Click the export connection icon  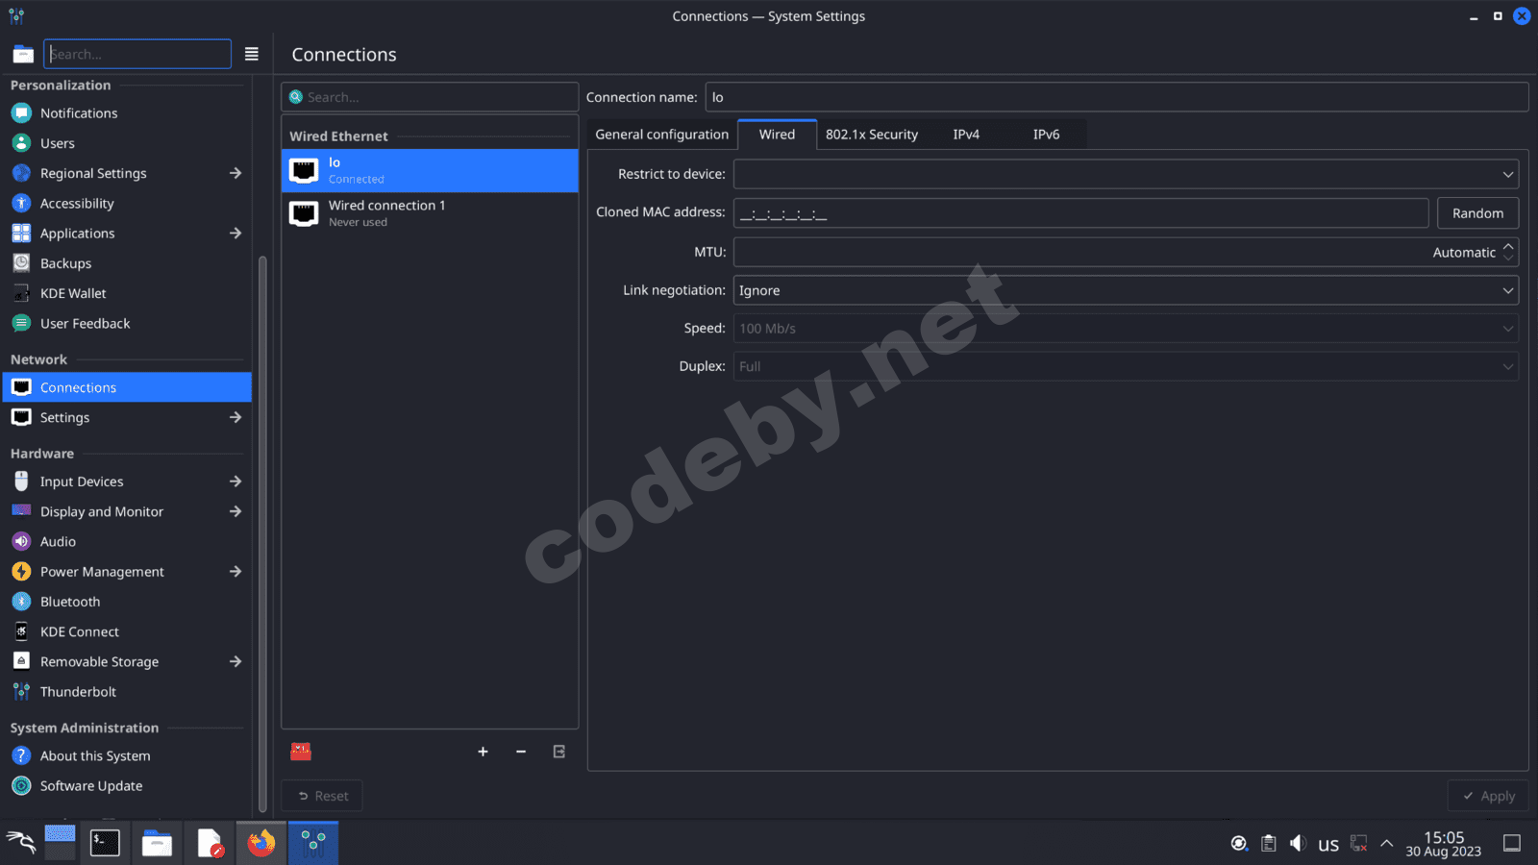point(559,752)
